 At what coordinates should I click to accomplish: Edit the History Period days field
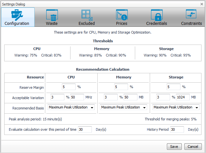(x=177, y=129)
